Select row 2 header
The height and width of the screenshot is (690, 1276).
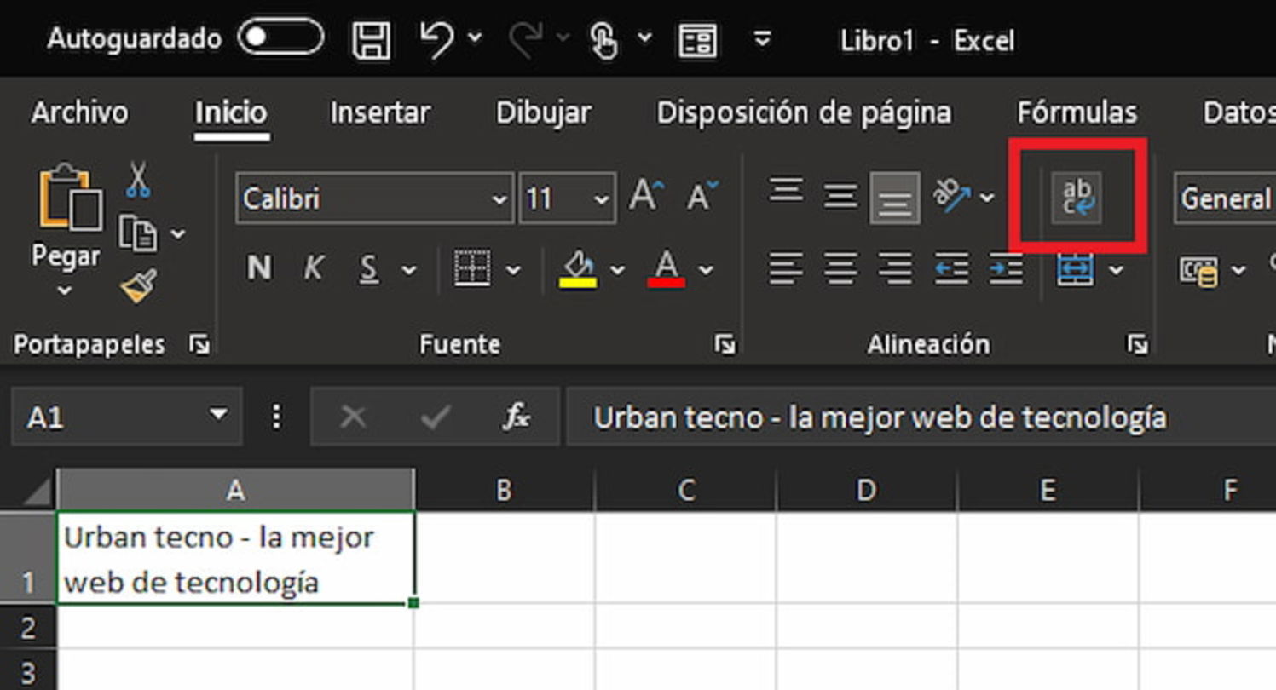(27, 628)
